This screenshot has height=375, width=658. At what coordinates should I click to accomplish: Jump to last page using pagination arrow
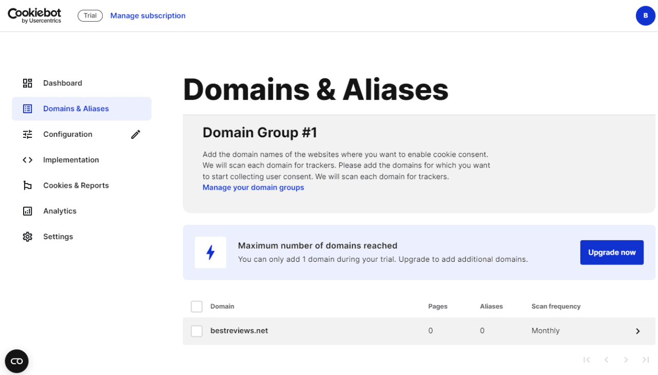(x=646, y=360)
